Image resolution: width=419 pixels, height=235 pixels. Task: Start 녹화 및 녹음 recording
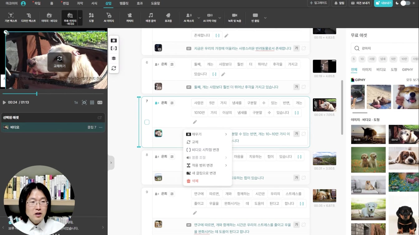click(234, 17)
